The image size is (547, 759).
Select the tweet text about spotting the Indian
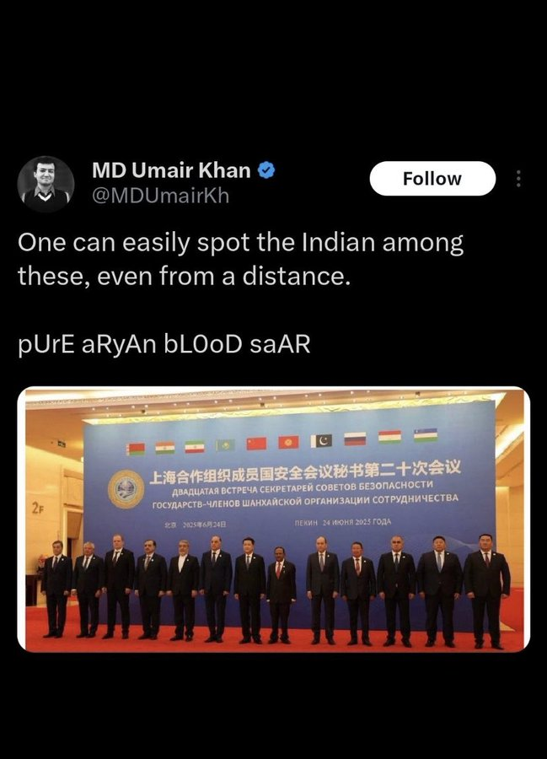(240, 259)
